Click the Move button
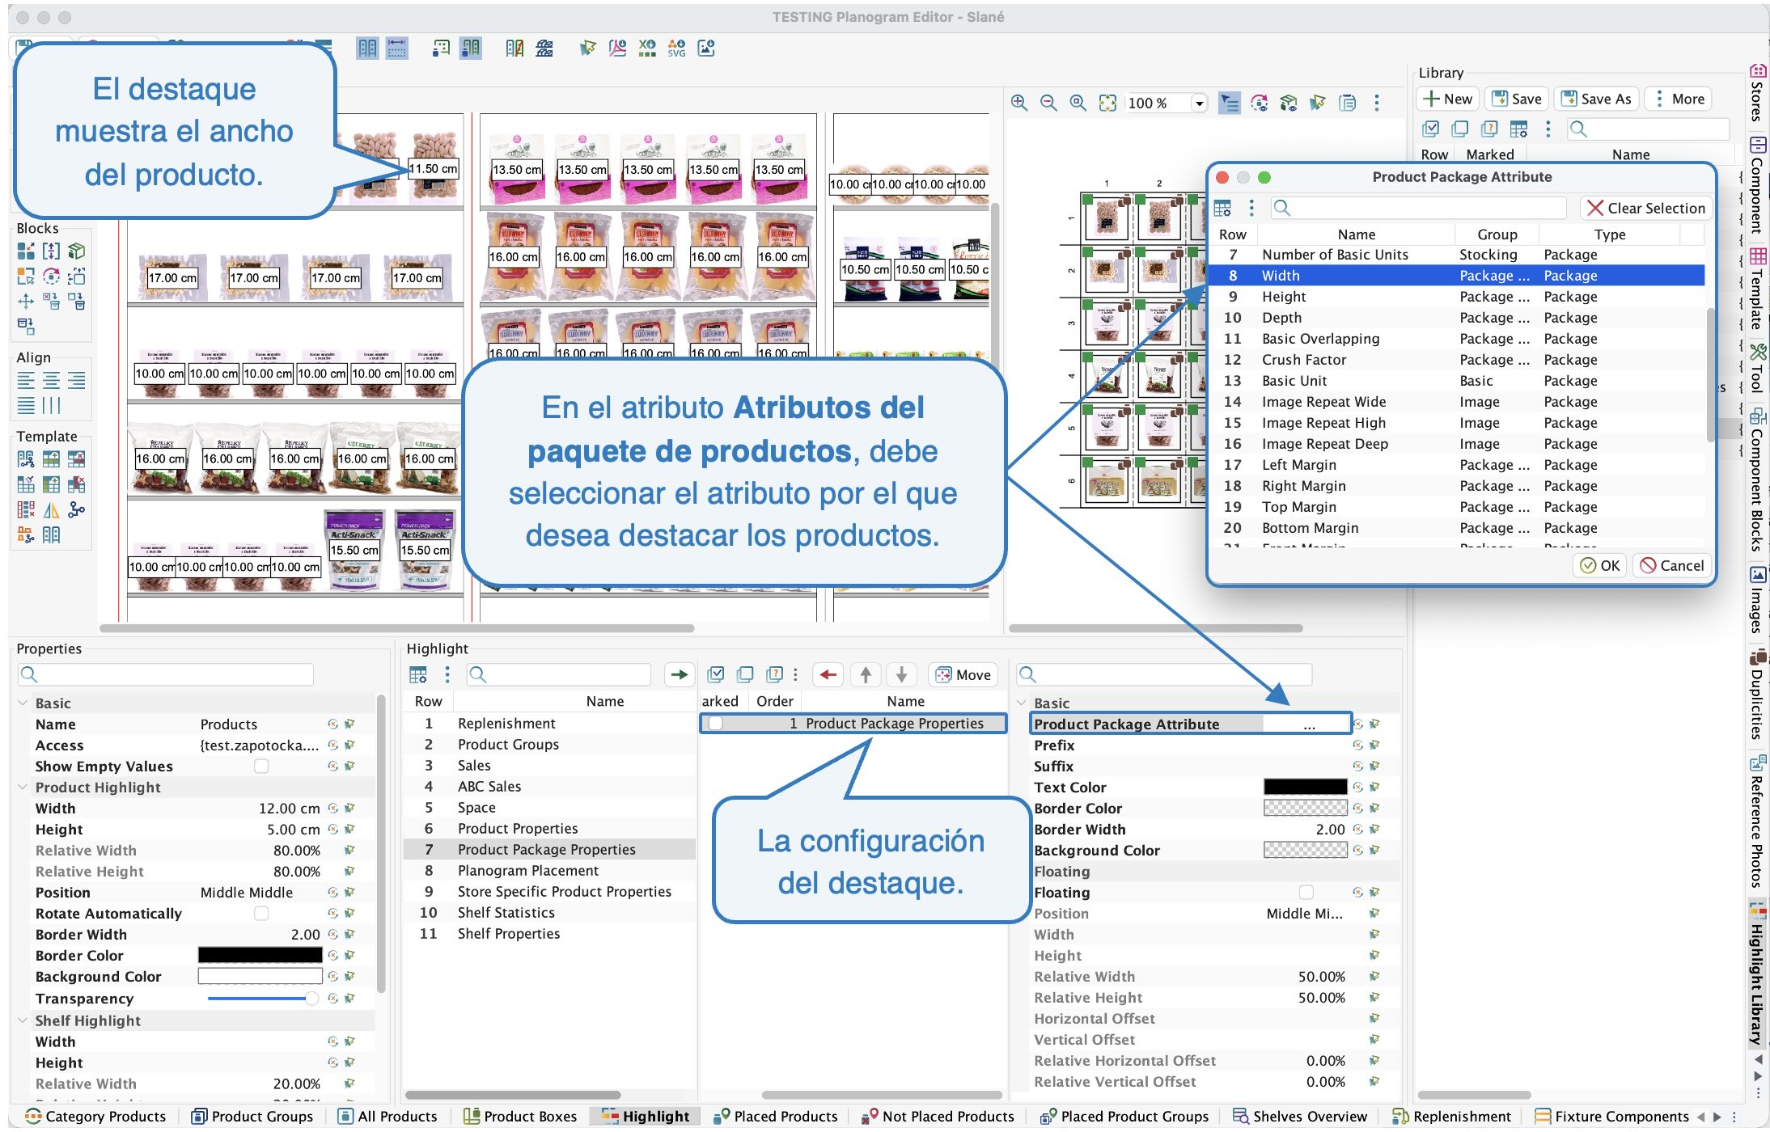 click(963, 674)
